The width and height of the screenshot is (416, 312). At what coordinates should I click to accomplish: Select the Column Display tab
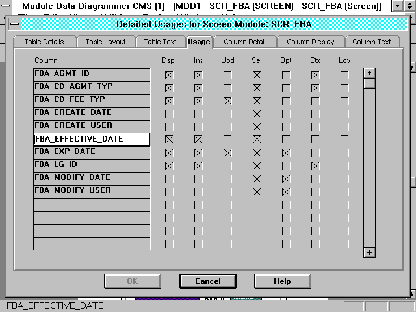click(310, 42)
